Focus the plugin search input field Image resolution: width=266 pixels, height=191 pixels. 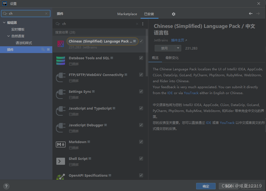coord(98,24)
